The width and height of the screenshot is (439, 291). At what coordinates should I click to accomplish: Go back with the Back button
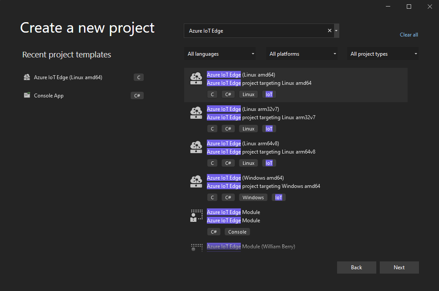tap(356, 268)
